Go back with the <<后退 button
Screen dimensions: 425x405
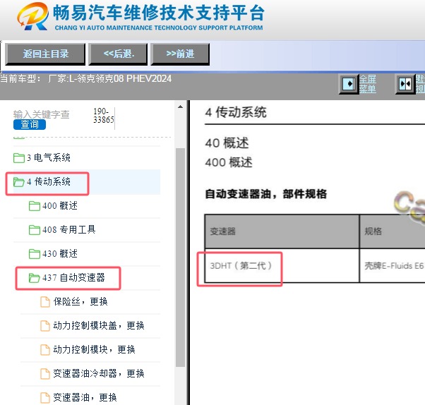coord(118,54)
